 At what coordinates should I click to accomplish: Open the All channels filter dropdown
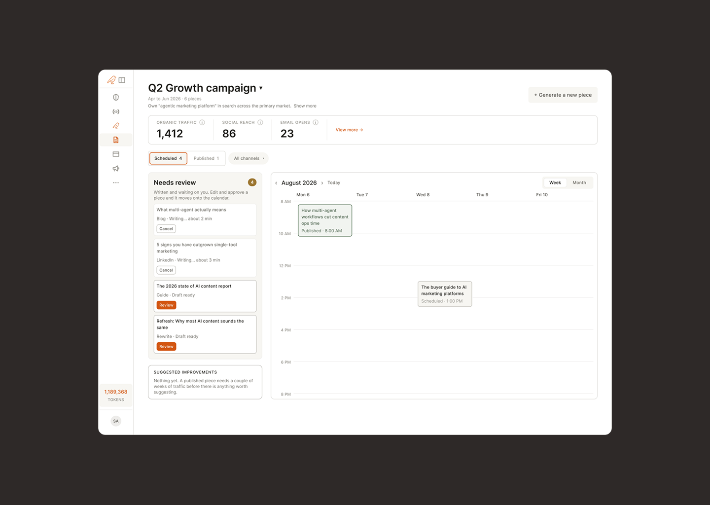(248, 158)
